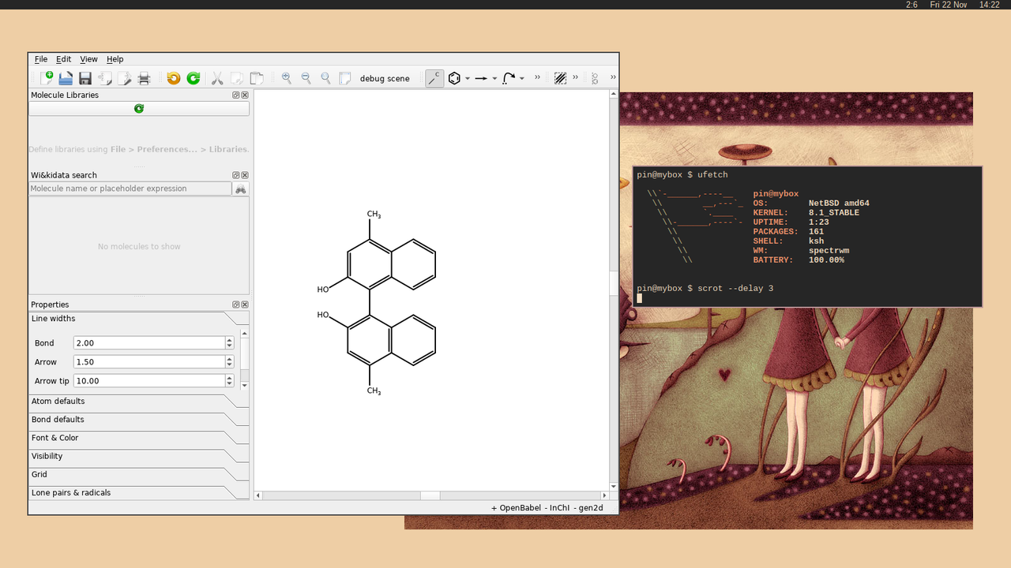Click the canvas horizontal scrollbar handle

[430, 495]
